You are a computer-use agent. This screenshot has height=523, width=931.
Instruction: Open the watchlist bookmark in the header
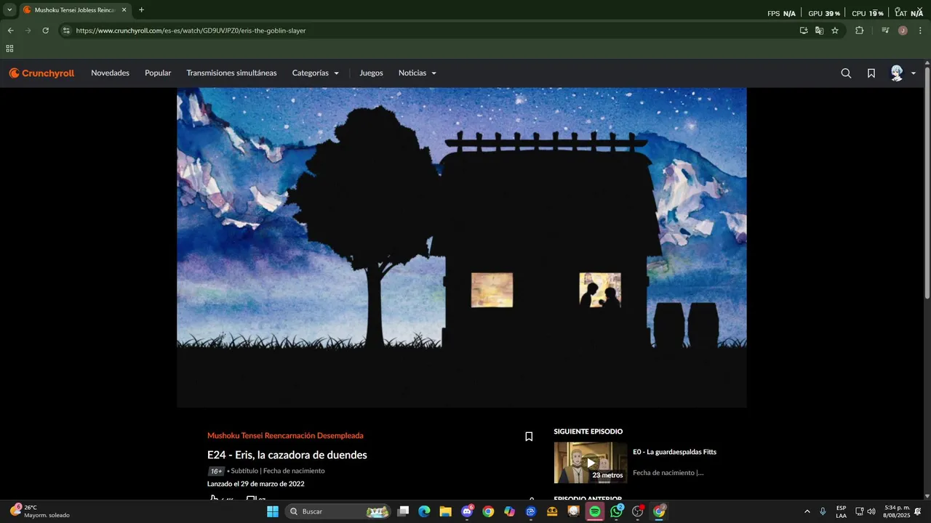(x=871, y=73)
